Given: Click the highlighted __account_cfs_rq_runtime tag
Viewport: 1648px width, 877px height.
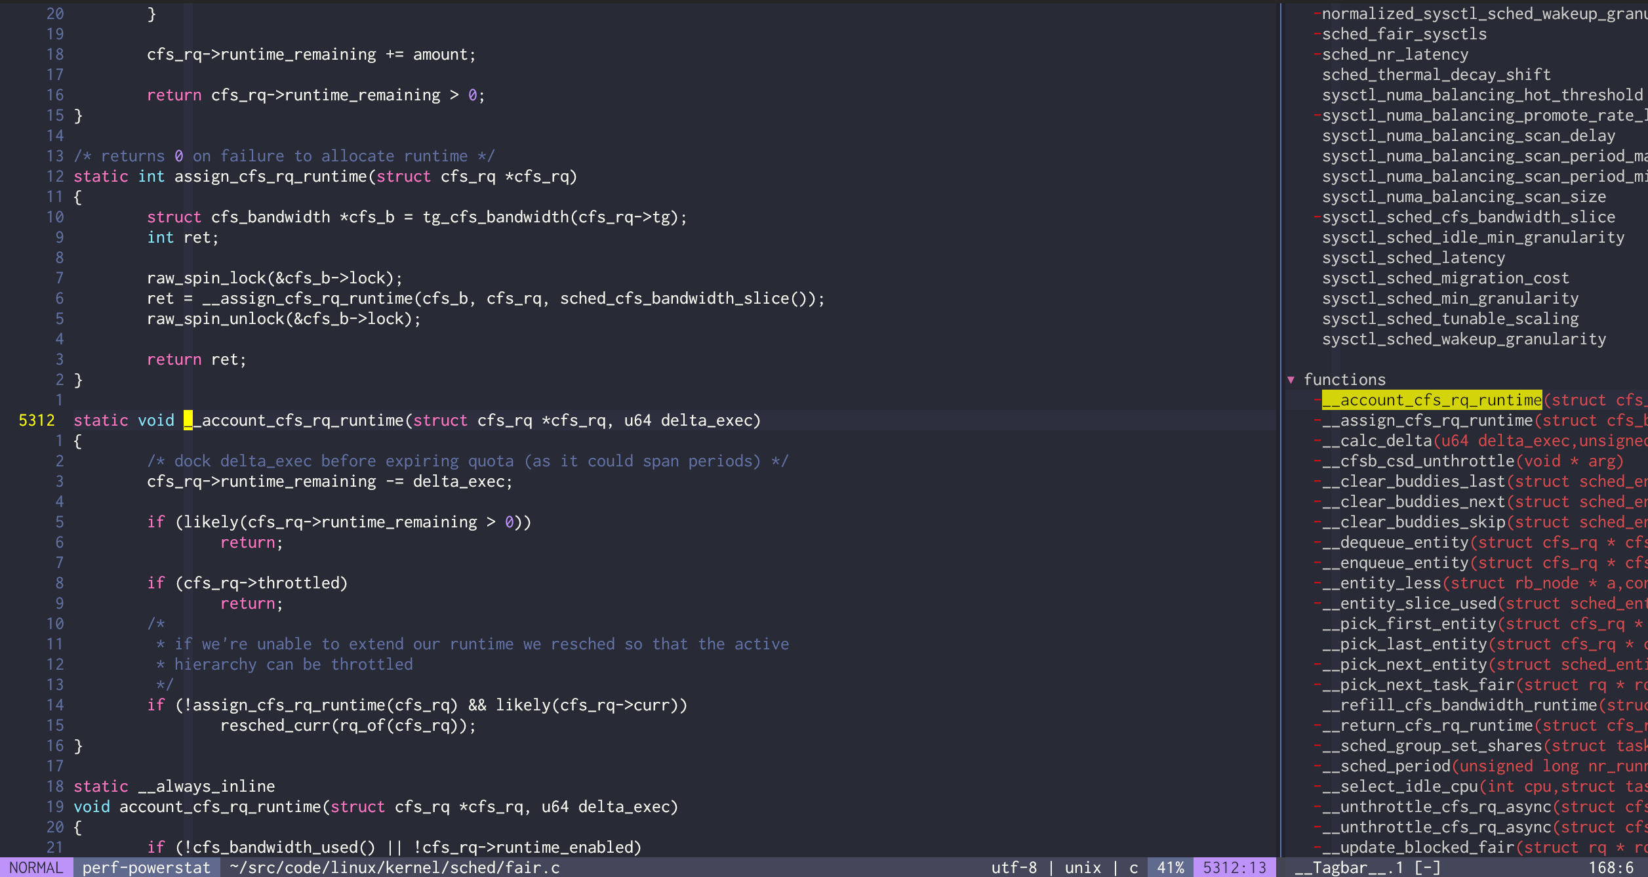Looking at the screenshot, I should [x=1431, y=400].
